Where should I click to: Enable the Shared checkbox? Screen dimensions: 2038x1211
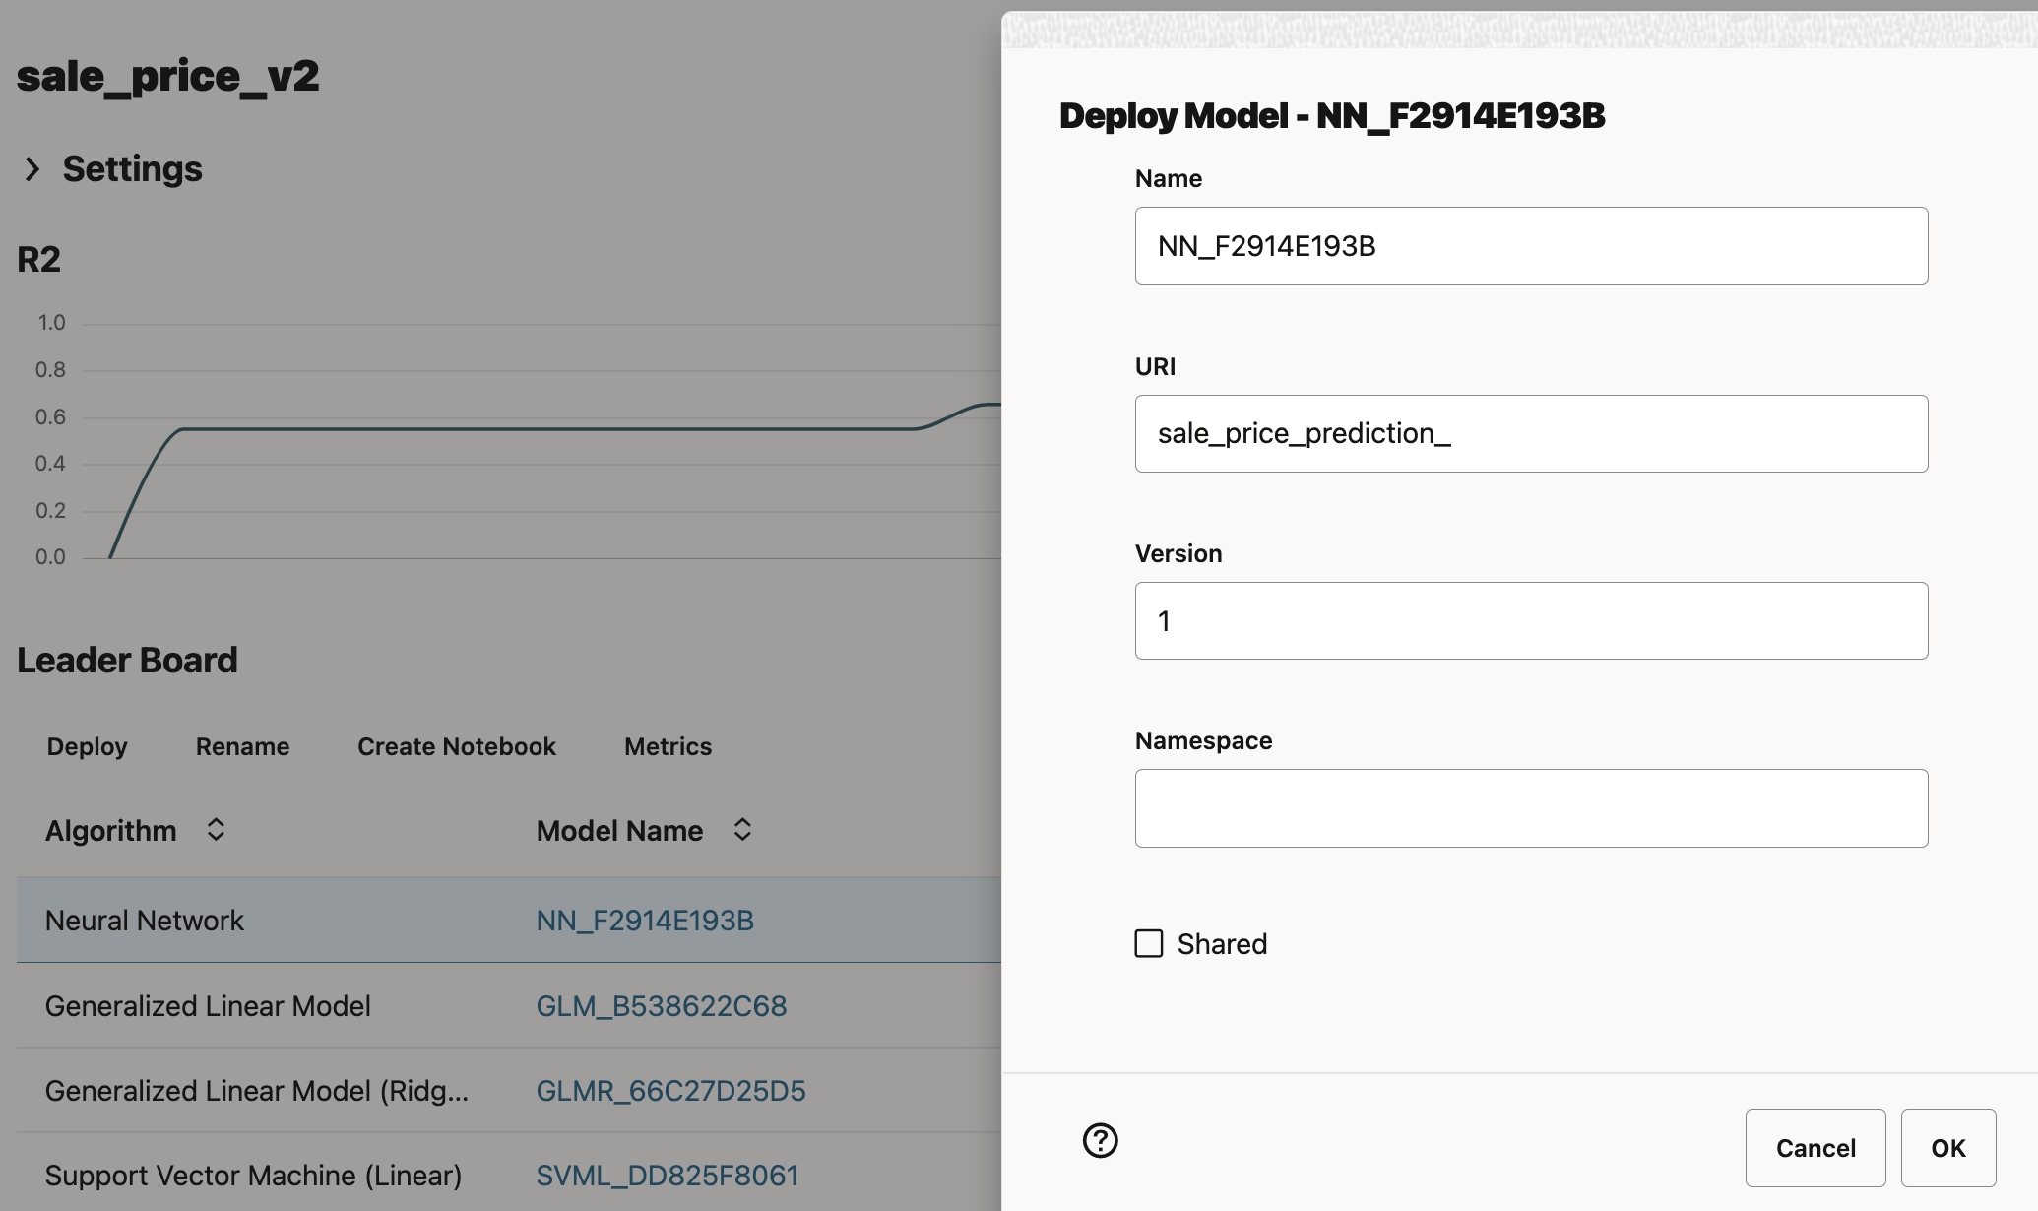point(1149,943)
